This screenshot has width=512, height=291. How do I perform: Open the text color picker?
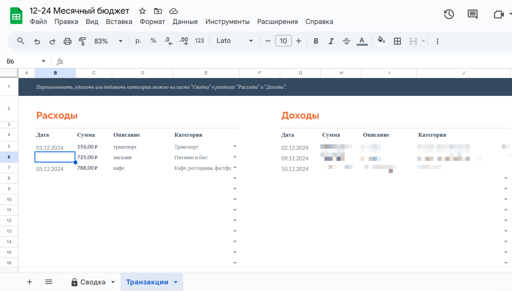tap(362, 41)
